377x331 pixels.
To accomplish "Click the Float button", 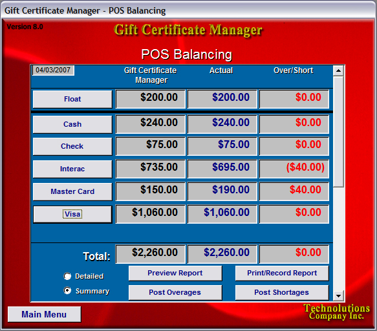I will tap(72, 99).
